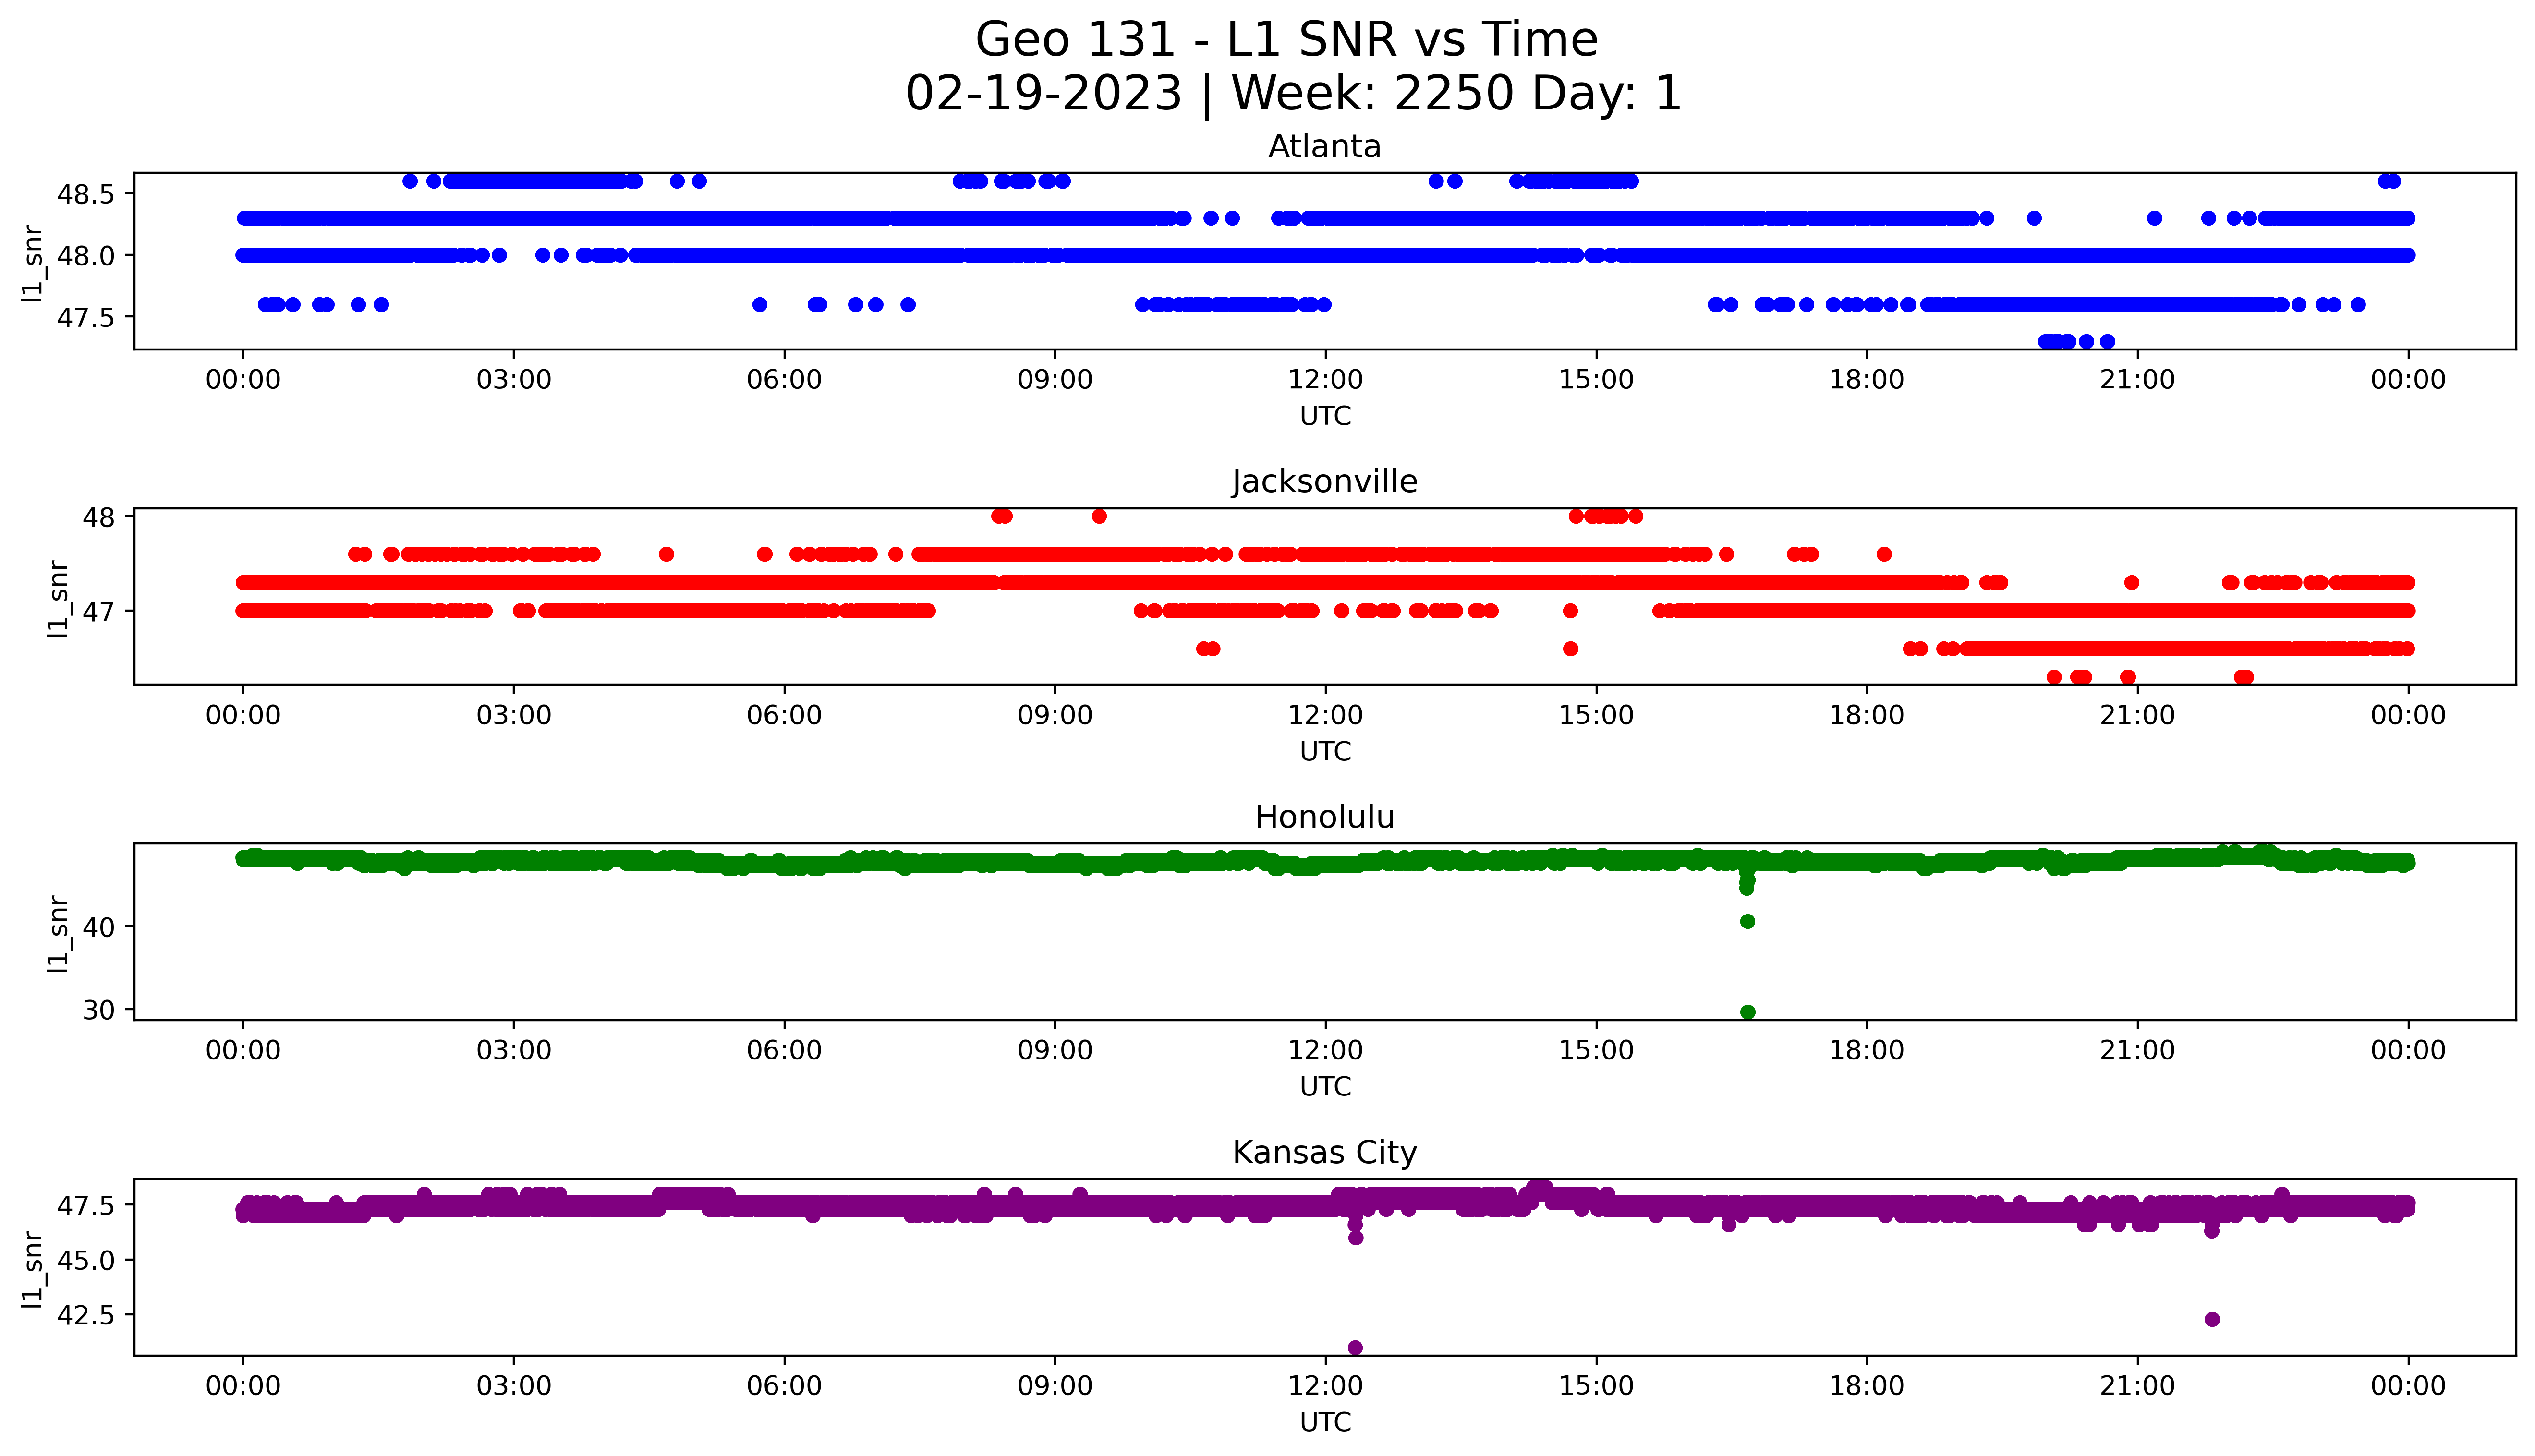The image size is (2535, 1456).
Task: Click the 40 y-tick on Honolulu plot
Action: tap(100, 927)
